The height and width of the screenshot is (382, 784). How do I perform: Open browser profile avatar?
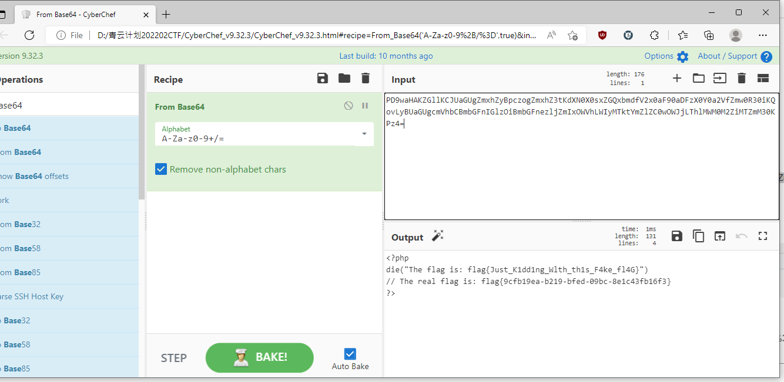tap(736, 35)
